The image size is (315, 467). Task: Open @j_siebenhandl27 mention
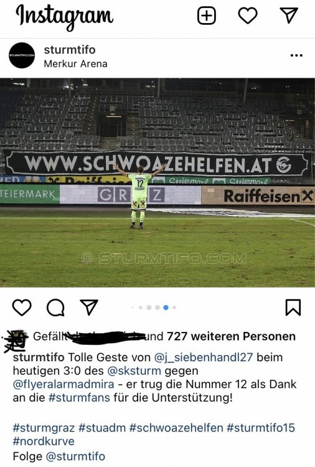(204, 357)
